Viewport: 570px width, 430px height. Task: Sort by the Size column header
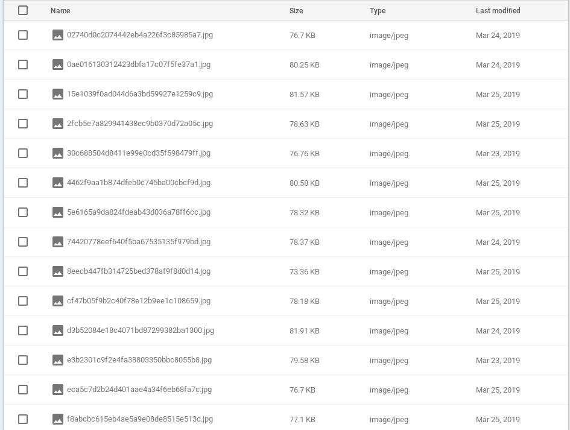pyautogui.click(x=296, y=10)
